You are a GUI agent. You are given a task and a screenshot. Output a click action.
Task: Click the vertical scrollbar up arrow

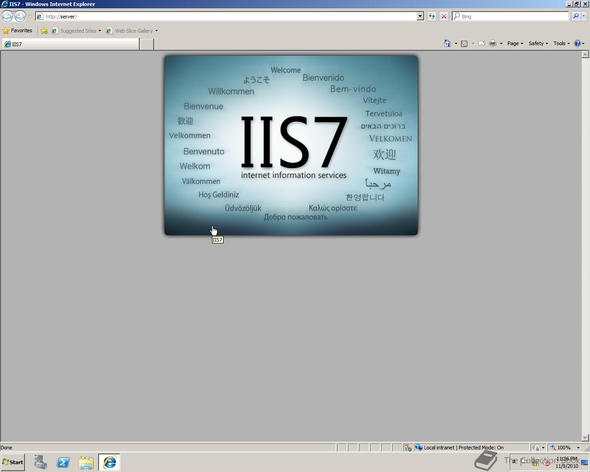[585, 54]
